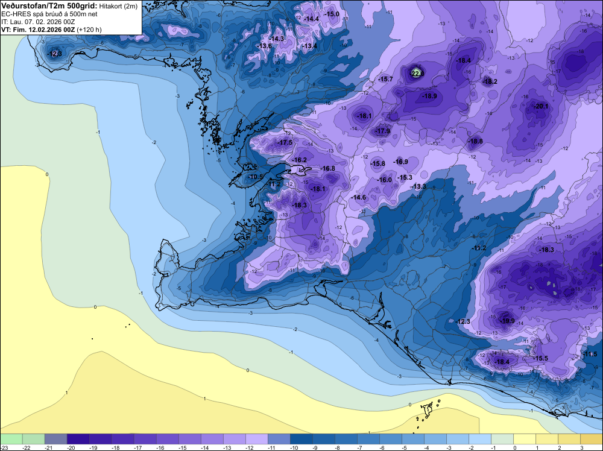Click the map title 'Veðurstofan/T2m 500grid:'
Image resolution: width=603 pixels, height=451 pixels.
pos(49,6)
